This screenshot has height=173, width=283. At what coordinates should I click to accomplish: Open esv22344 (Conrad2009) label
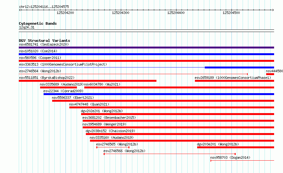coord(63,91)
